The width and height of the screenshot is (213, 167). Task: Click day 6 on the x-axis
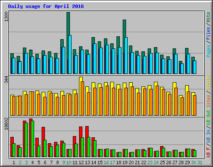click(45, 162)
